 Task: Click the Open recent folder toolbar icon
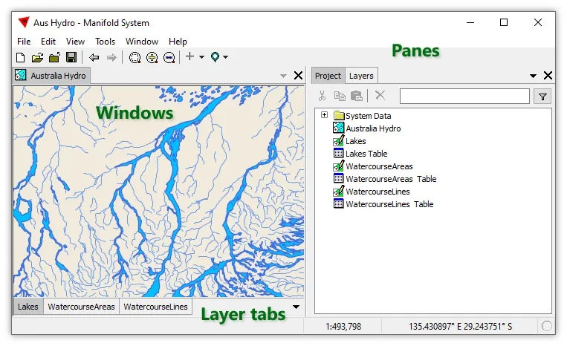coord(54,57)
